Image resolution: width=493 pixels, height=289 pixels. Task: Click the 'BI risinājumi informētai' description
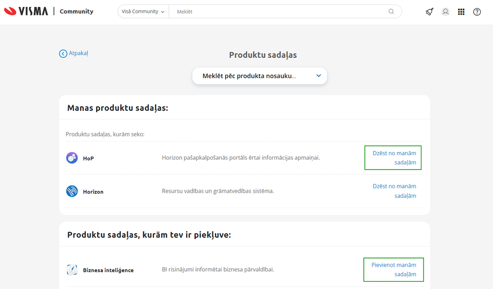pos(218,269)
